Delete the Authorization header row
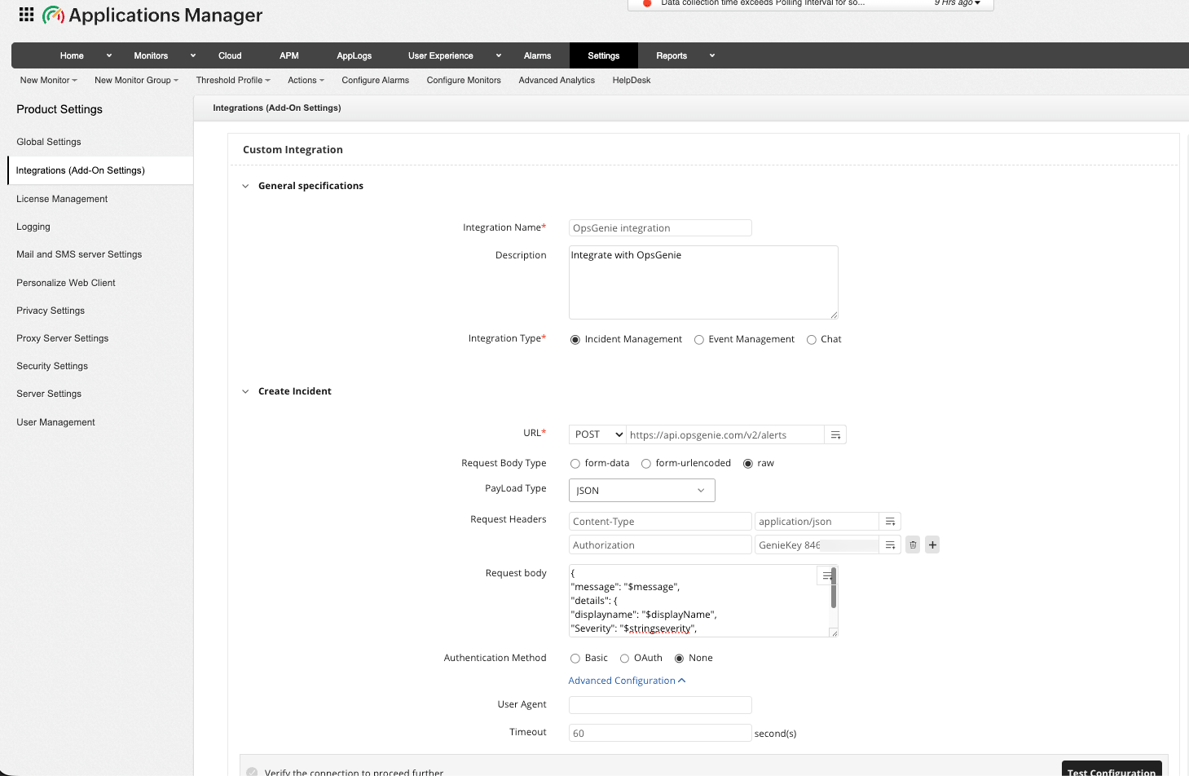Viewport: 1189px width, 776px height. [x=913, y=545]
